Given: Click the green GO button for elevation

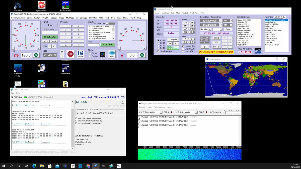Looking at the screenshot, I should point(142,55).
